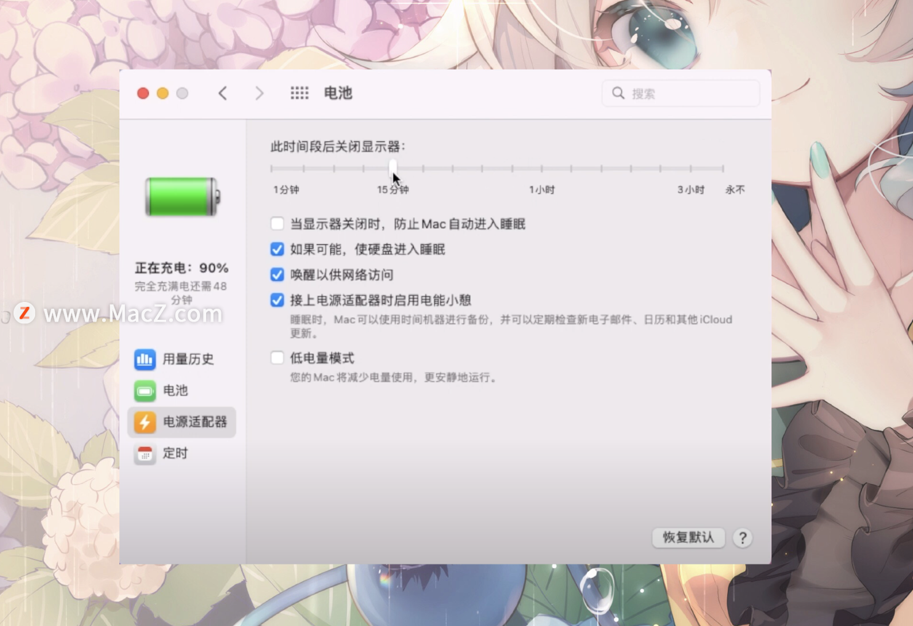Select 电池 in the sidebar
Viewport: 913px width, 626px height.
[181, 390]
